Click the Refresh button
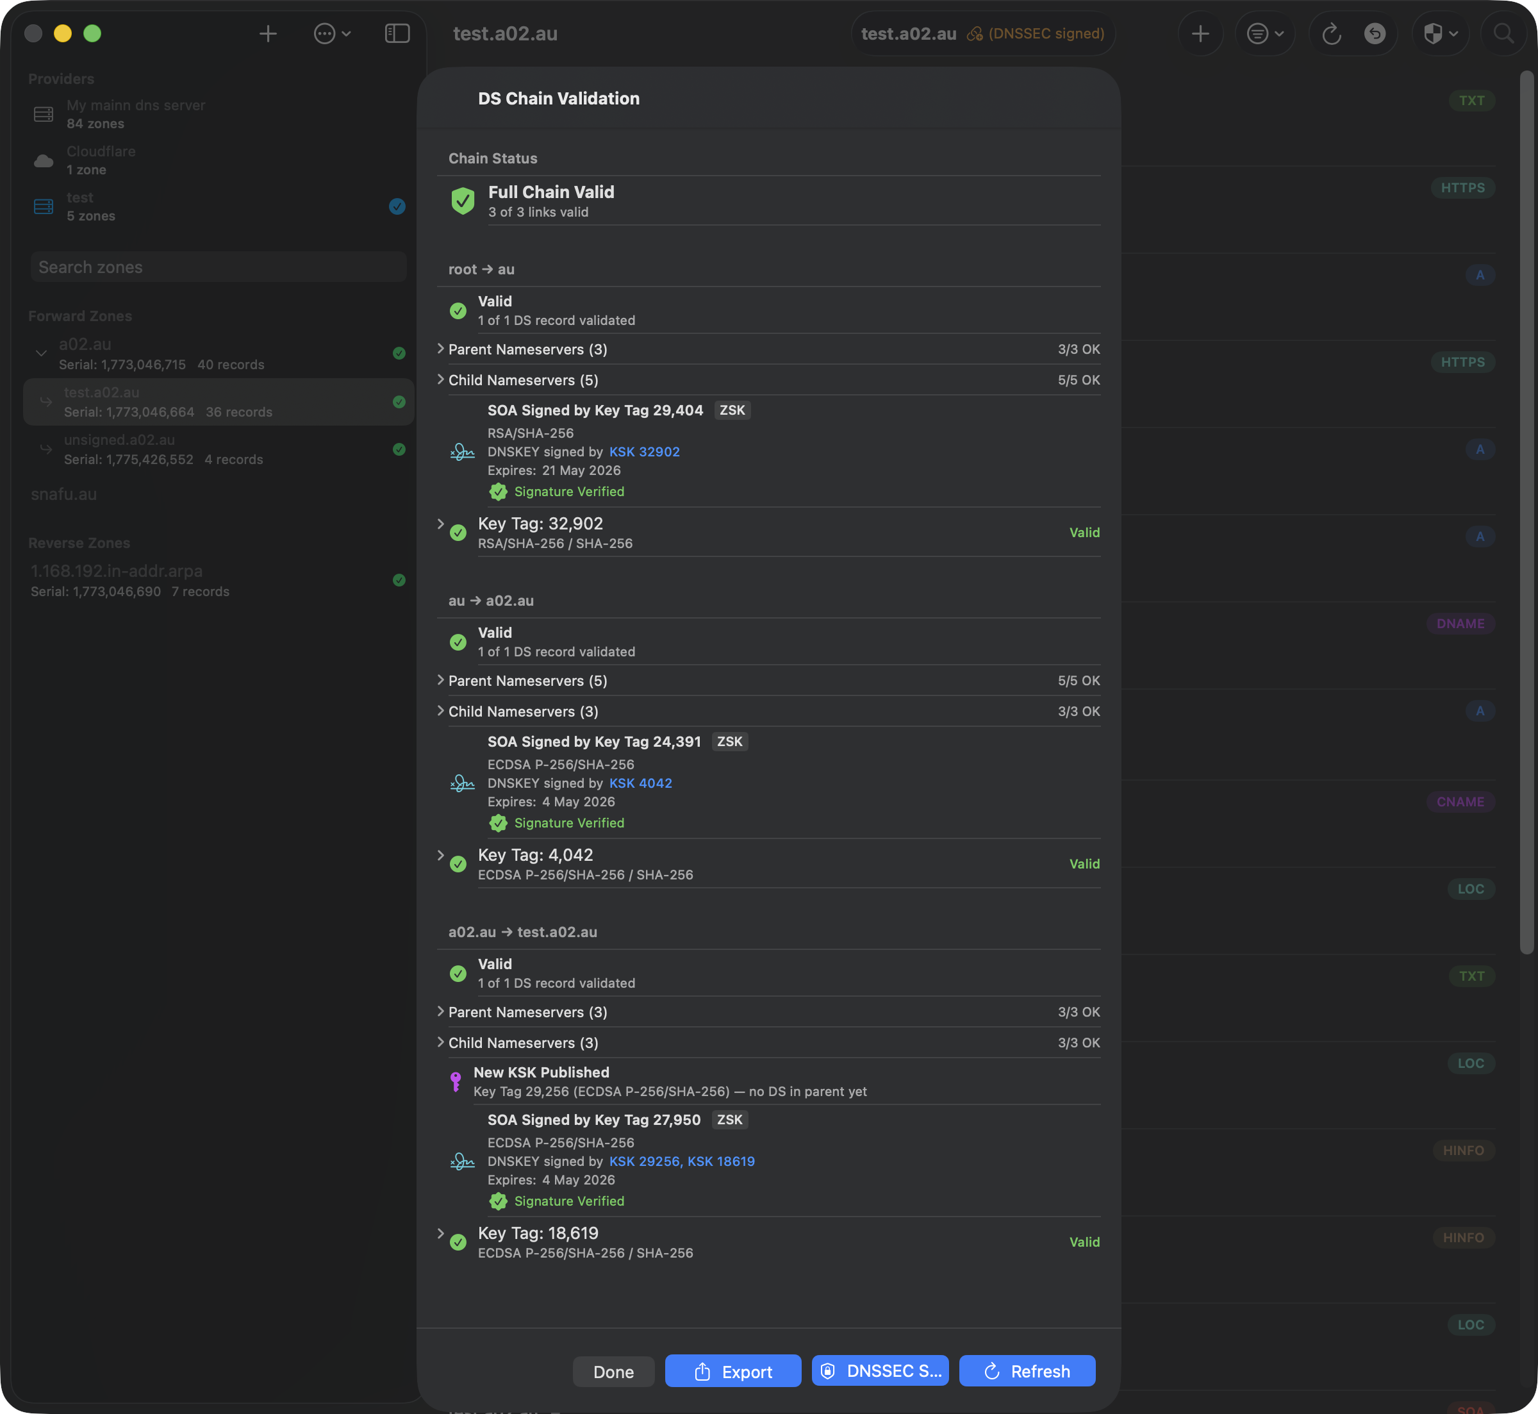1538x1414 pixels. tap(1027, 1370)
